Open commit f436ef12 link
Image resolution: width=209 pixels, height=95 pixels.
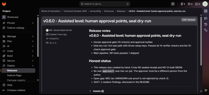pyautogui.click(x=54, y=39)
